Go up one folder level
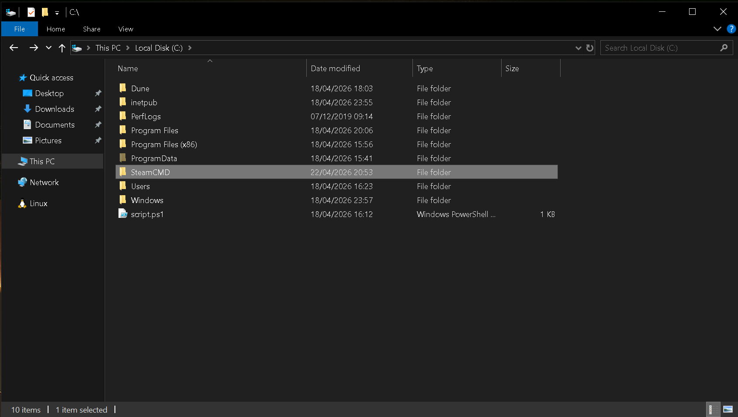Viewport: 738px width, 417px height. coord(62,48)
